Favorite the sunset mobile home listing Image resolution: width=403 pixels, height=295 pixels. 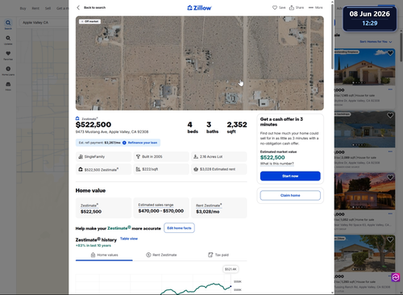click(390, 177)
